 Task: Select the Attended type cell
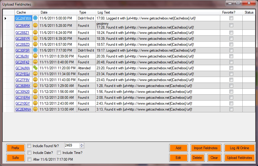coord(86,68)
